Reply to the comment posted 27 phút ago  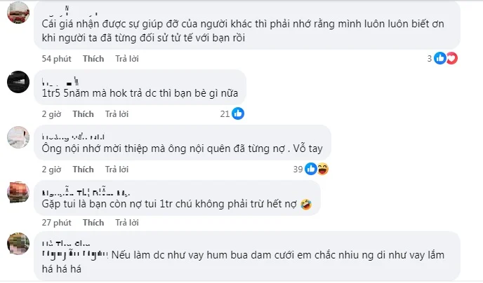tap(127, 223)
